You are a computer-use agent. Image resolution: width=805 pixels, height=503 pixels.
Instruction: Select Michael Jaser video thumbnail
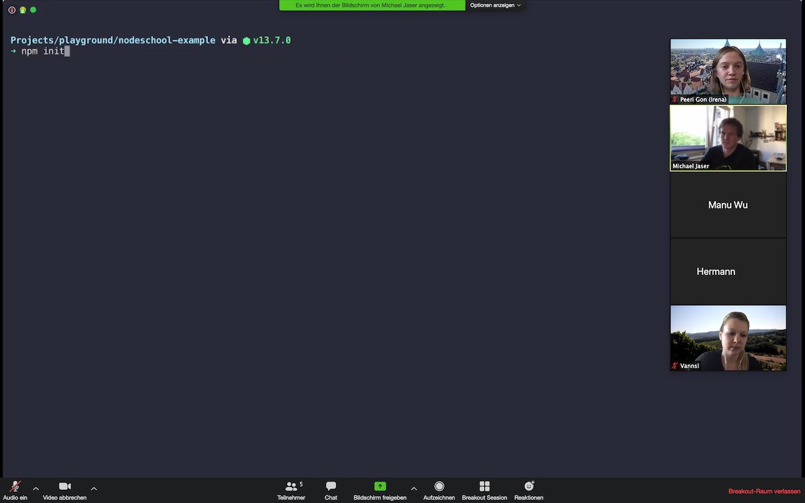pos(728,137)
